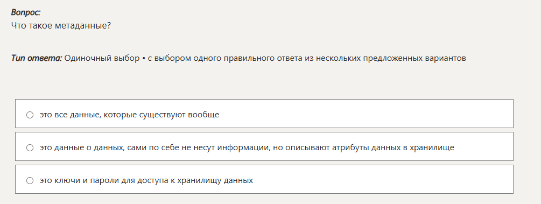This screenshot has height=204, width=541.
Task: Click answer text 'для доступа к хранилищу данных'
Action: (195, 180)
